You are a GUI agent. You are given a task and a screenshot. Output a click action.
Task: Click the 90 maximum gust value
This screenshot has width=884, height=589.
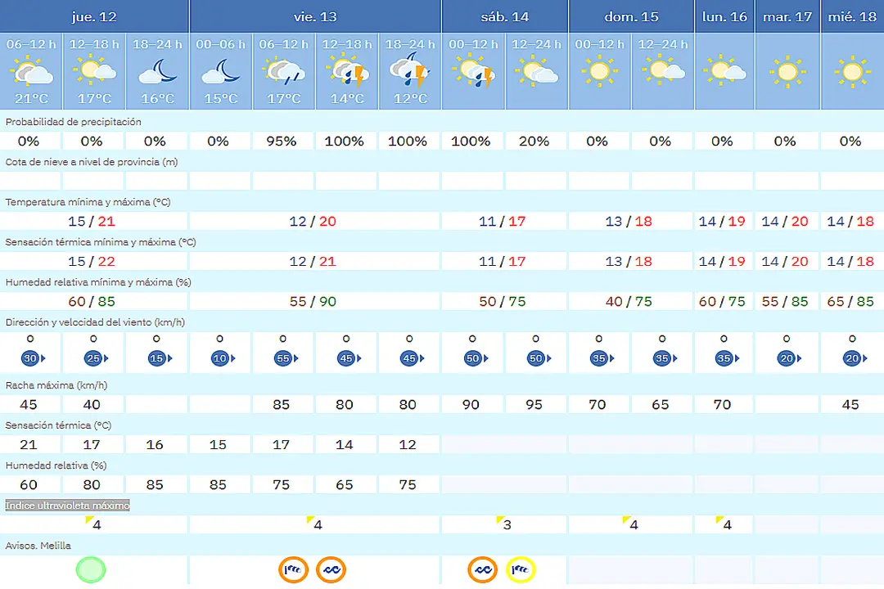coord(471,404)
